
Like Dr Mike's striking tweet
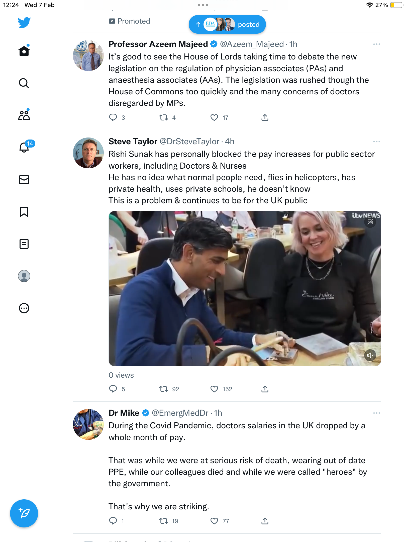coord(214,521)
